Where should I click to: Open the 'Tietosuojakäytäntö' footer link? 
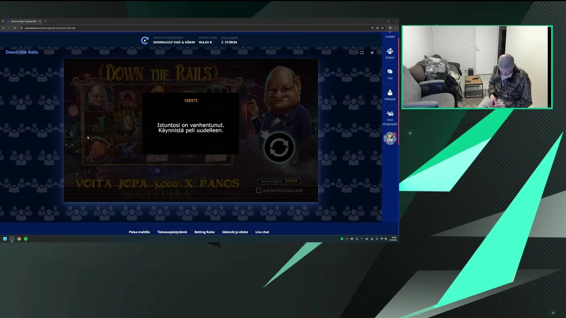[172, 232]
